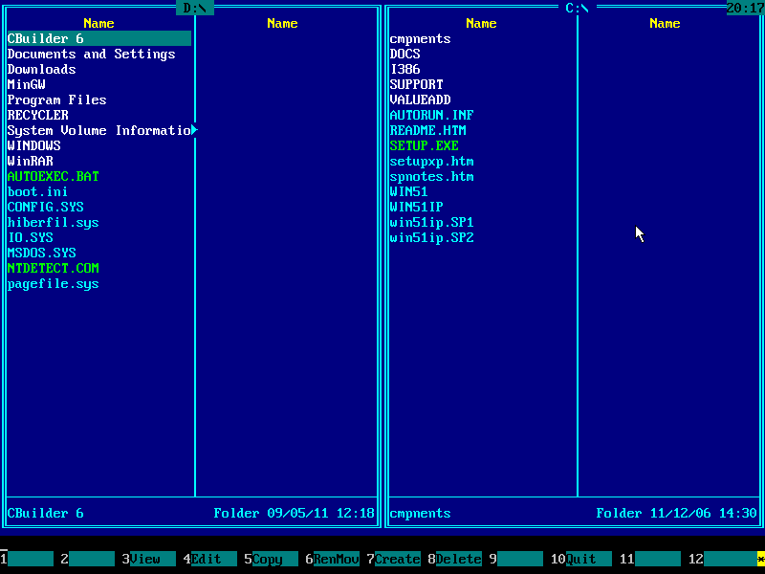Image resolution: width=765 pixels, height=574 pixels.
Task: Select the win51ip.SP1 file
Action: 432,223
